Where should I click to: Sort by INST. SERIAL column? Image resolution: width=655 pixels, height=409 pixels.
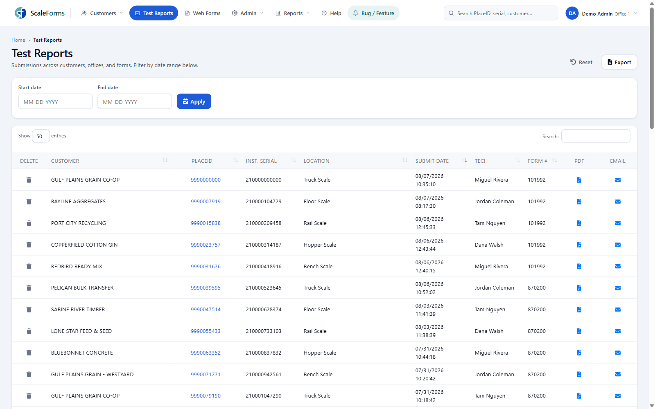click(271, 161)
